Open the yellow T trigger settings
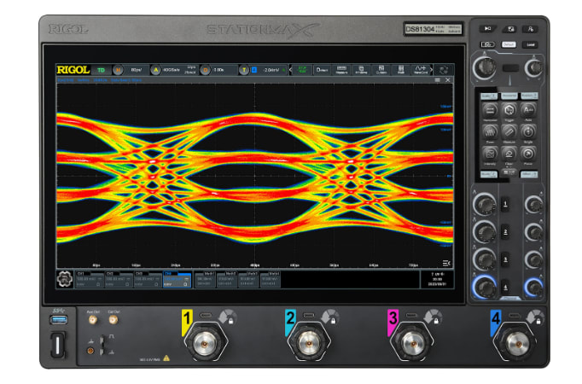The height and width of the screenshot is (384, 582). [x=244, y=70]
